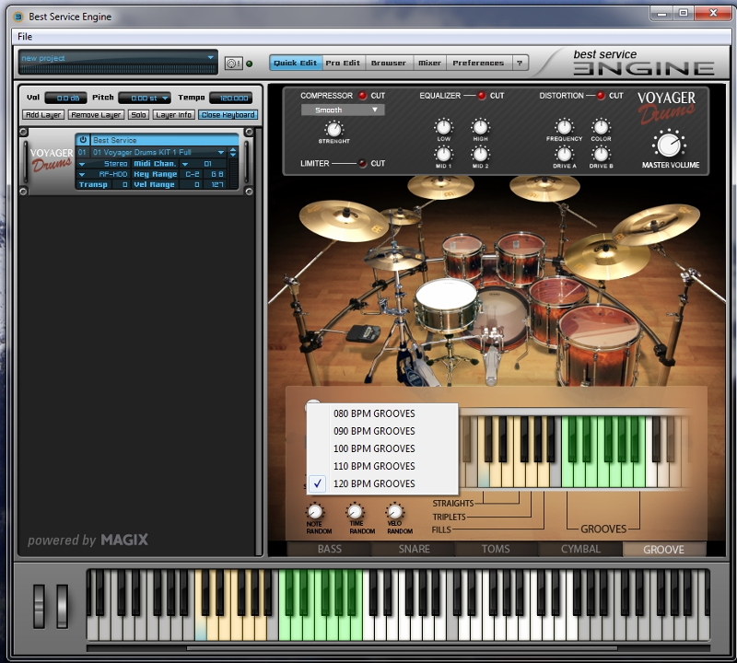Click the VELO RANDOM knob

click(395, 512)
